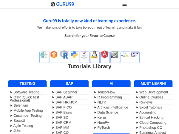Open the Photoshop CC tutorial

[151, 127]
